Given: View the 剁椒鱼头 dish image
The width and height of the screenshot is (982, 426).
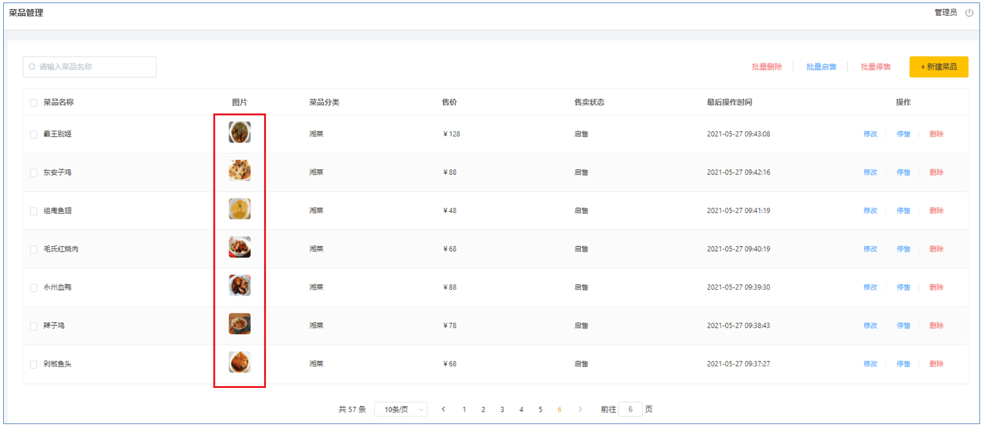Looking at the screenshot, I should (239, 362).
